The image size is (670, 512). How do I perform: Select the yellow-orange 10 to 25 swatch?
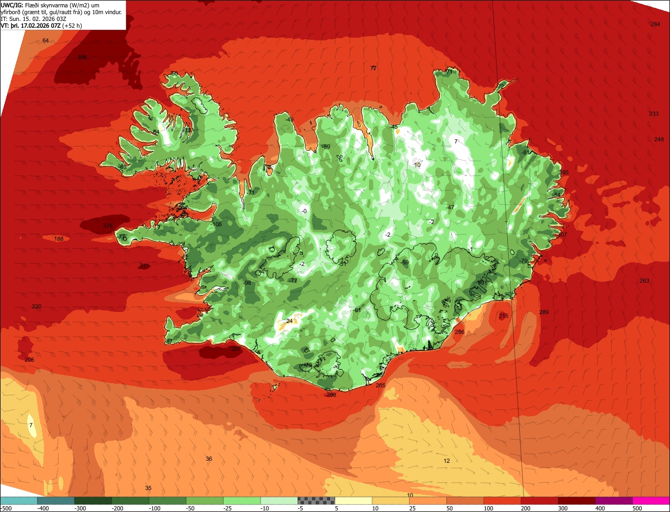click(390, 500)
